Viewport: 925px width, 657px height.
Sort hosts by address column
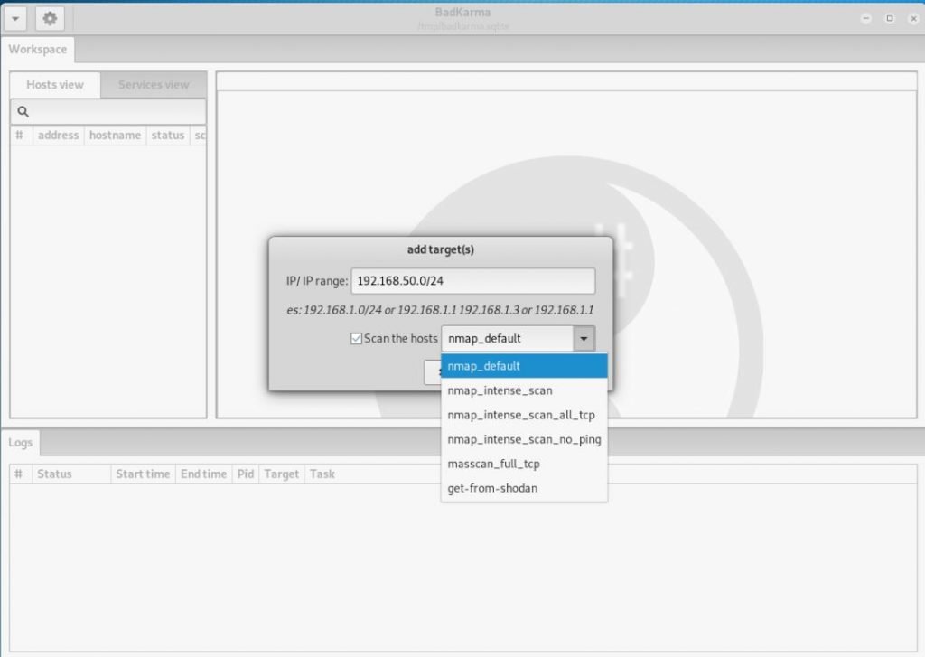tap(59, 136)
